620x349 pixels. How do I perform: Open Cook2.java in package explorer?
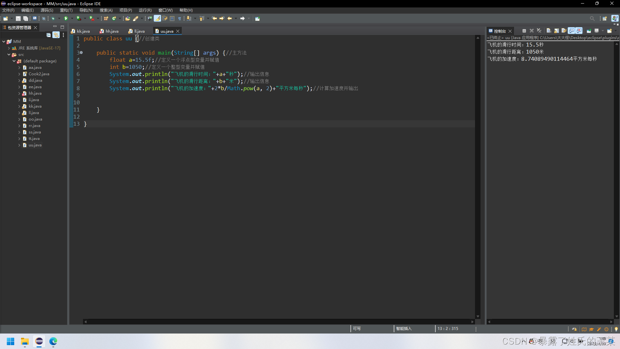pos(39,74)
